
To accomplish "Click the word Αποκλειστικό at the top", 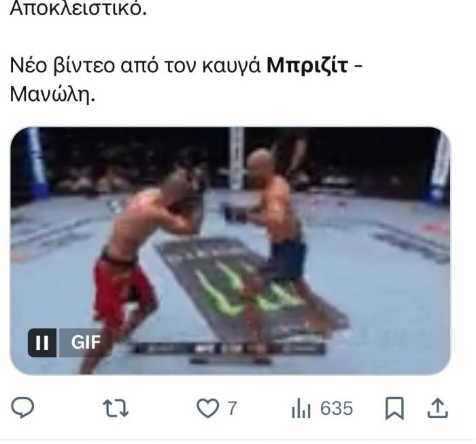I will pos(78,9).
